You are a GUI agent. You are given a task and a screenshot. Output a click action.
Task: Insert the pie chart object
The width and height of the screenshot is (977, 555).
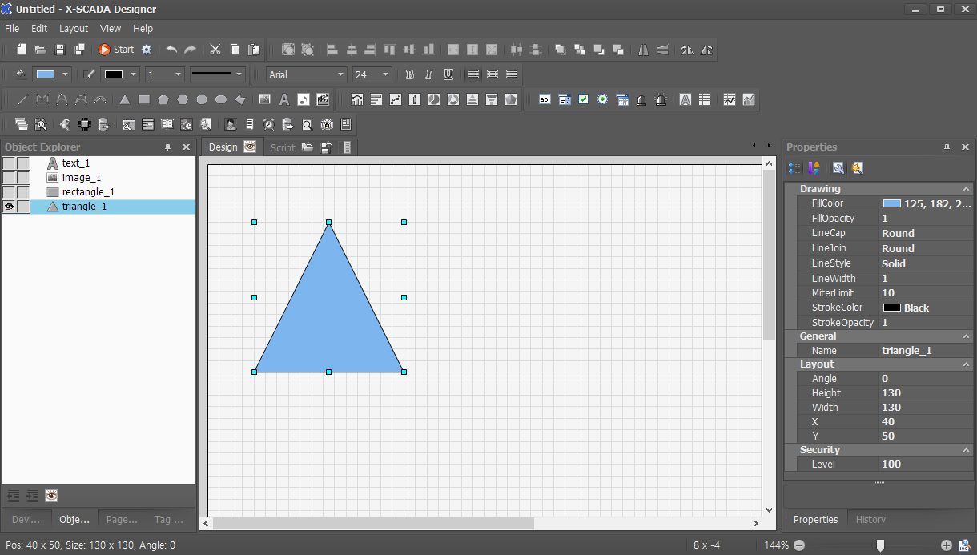point(434,99)
